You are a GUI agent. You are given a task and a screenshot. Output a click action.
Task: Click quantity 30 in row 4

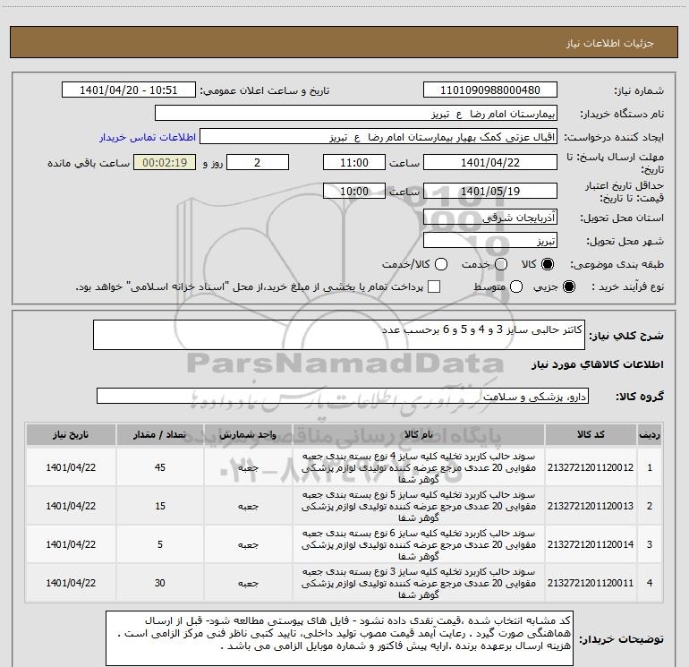click(x=160, y=583)
